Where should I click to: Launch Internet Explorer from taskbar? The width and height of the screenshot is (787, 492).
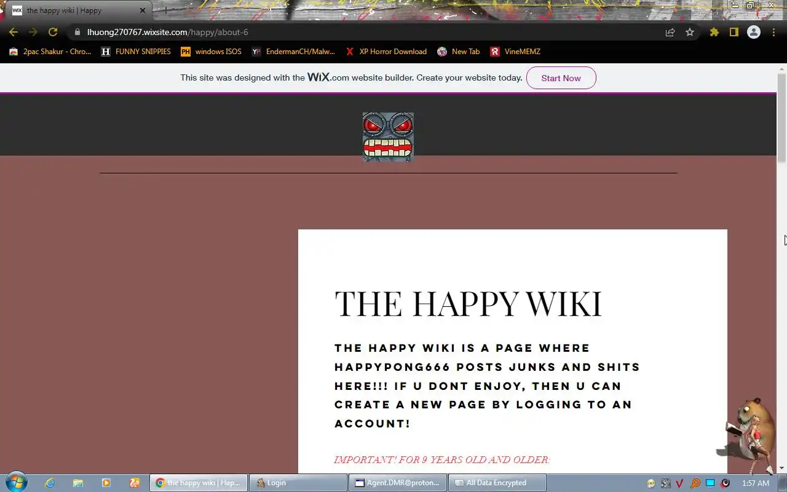[49, 483]
